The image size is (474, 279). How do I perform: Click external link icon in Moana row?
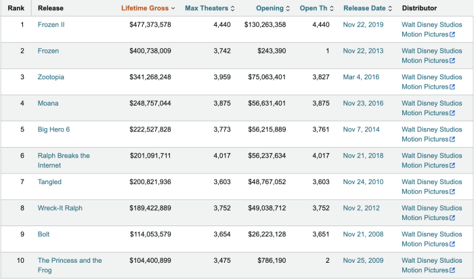[x=452, y=113]
